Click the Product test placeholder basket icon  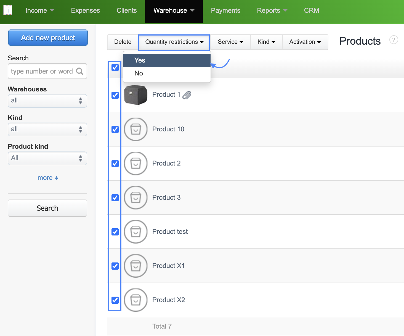(135, 232)
